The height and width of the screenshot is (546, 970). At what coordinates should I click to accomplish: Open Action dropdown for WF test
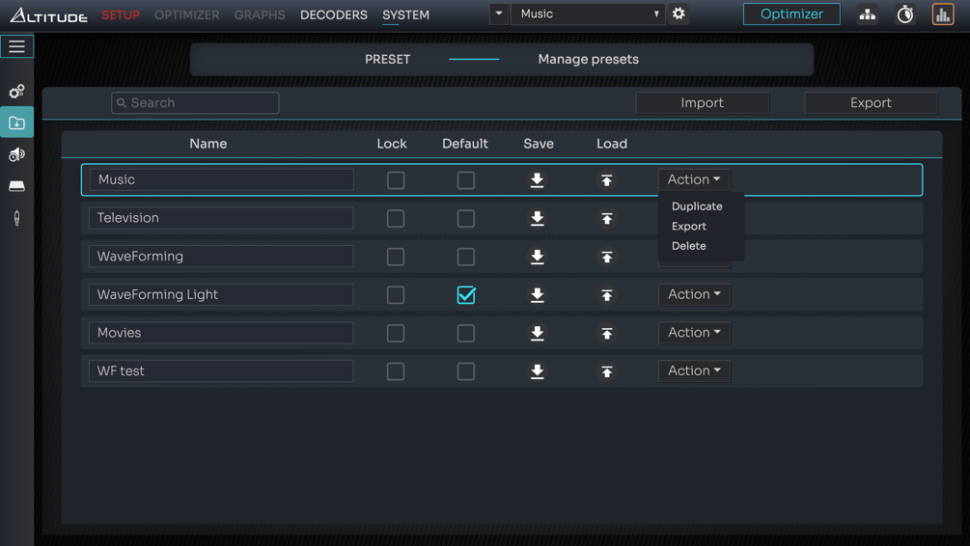coord(694,371)
